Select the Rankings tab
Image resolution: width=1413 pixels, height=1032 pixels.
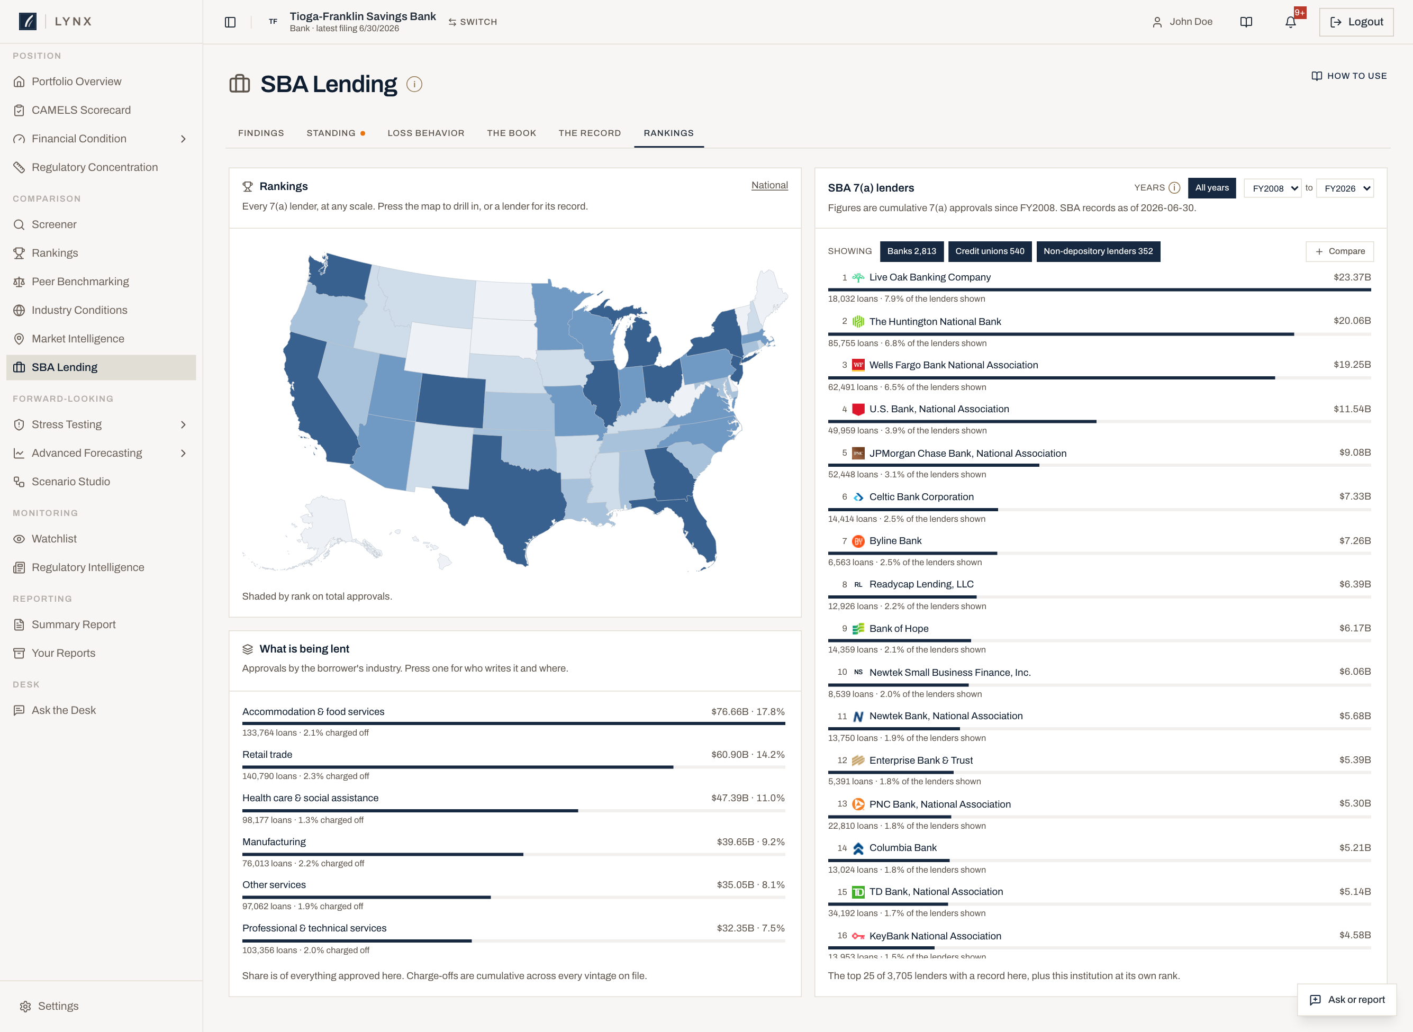(668, 133)
